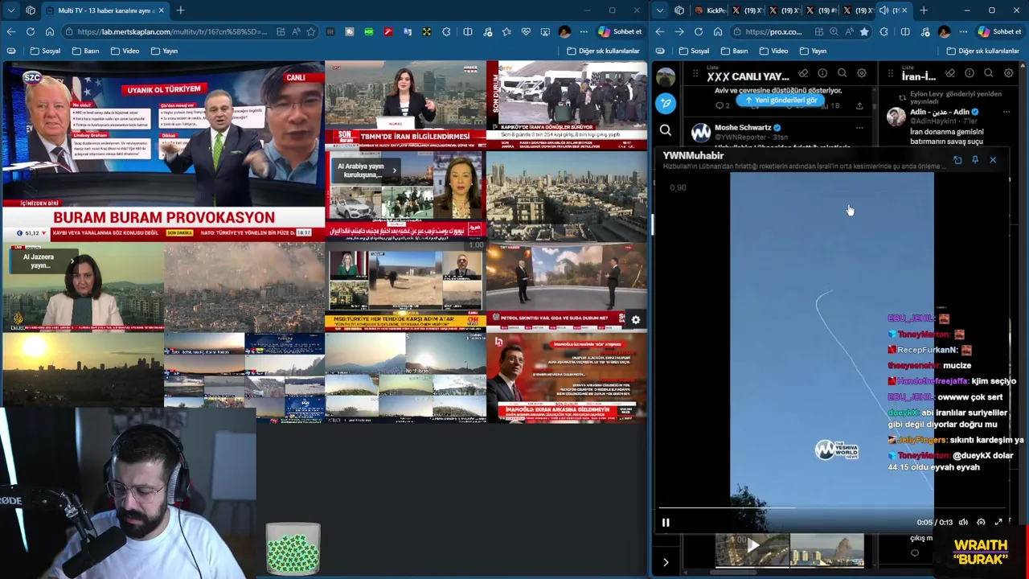Toggle favorite star for the pro.x.com page
Viewport: 1029px width, 579px height.
coord(864,31)
